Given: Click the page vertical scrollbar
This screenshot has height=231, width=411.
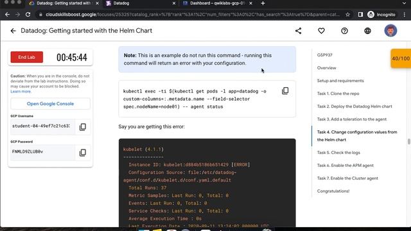Looking at the screenshot, I should click(x=408, y=141).
